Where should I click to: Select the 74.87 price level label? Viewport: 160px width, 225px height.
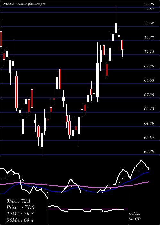pyautogui.click(x=149, y=9)
